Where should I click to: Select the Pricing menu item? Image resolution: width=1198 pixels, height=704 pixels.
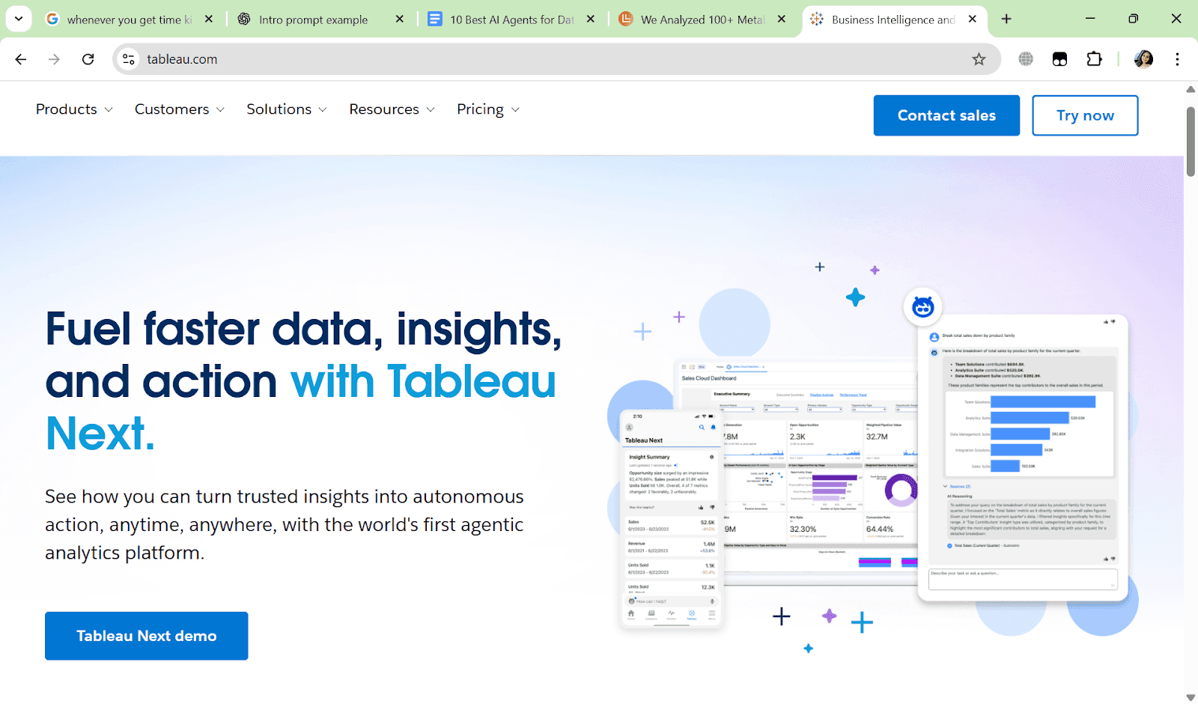pos(481,109)
